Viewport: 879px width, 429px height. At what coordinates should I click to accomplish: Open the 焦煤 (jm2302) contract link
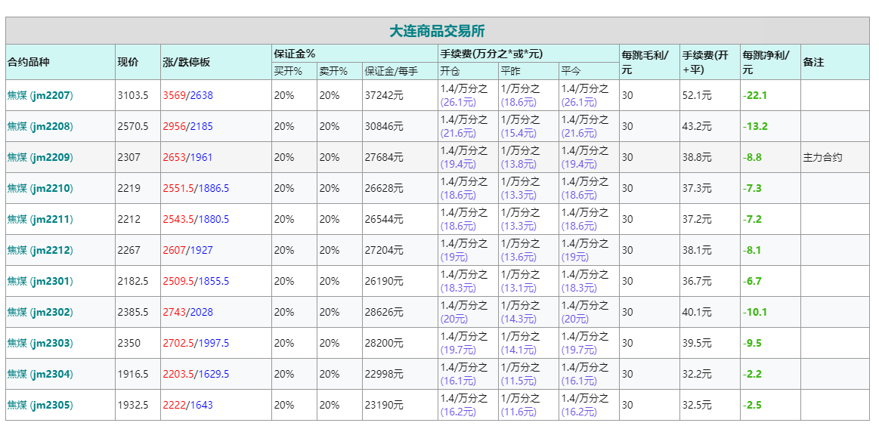(40, 312)
